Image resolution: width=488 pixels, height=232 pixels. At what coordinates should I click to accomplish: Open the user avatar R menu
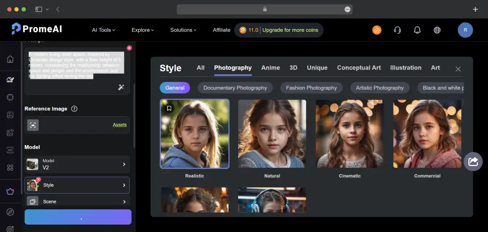tap(465, 30)
